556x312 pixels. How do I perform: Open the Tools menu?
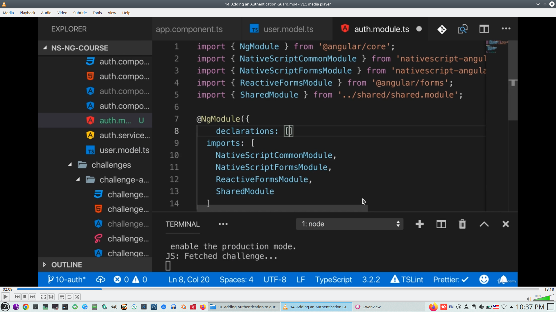[x=97, y=13]
